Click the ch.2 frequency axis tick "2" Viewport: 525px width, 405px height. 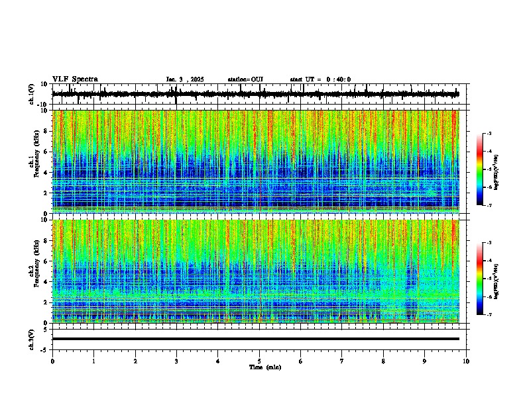[46, 302]
